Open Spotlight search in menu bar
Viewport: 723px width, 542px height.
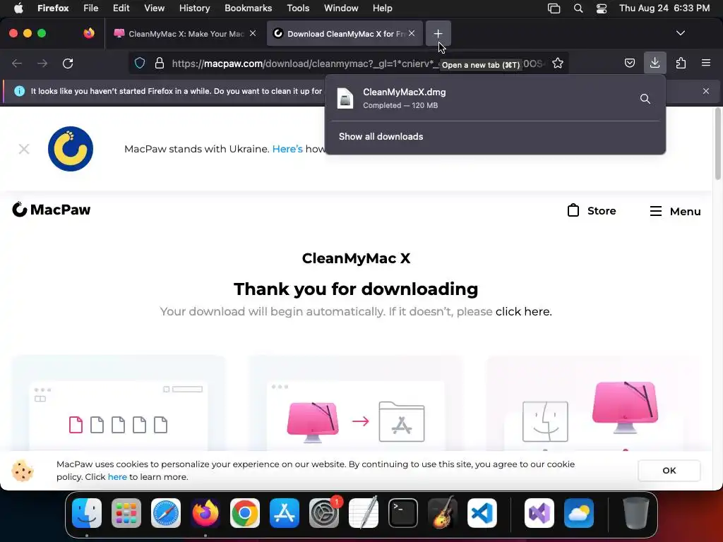[578, 8]
